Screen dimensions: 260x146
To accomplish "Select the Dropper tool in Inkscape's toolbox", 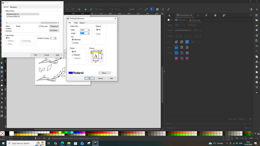I will pyautogui.click(x=2, y=76).
